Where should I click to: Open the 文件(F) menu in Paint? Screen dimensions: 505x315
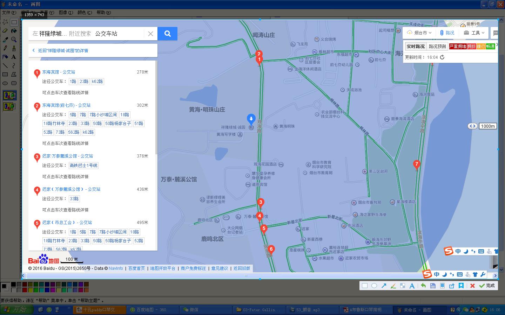tap(9, 12)
